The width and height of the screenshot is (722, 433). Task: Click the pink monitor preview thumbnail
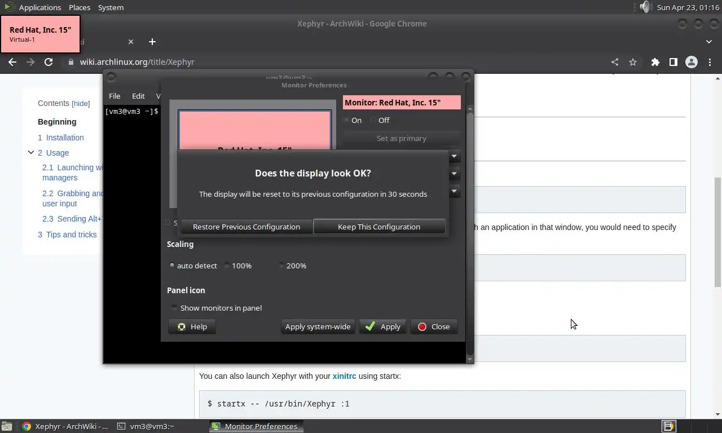(x=255, y=131)
